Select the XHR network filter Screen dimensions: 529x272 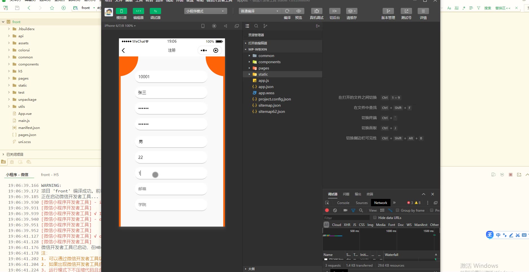pyautogui.click(x=347, y=225)
